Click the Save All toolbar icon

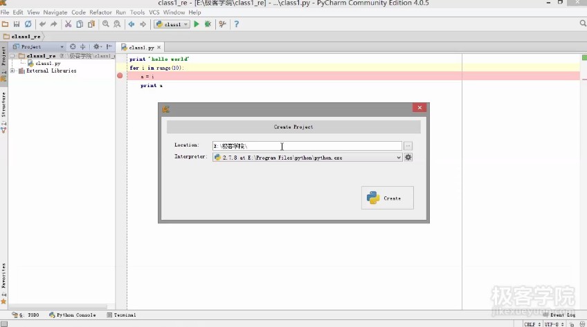click(17, 24)
